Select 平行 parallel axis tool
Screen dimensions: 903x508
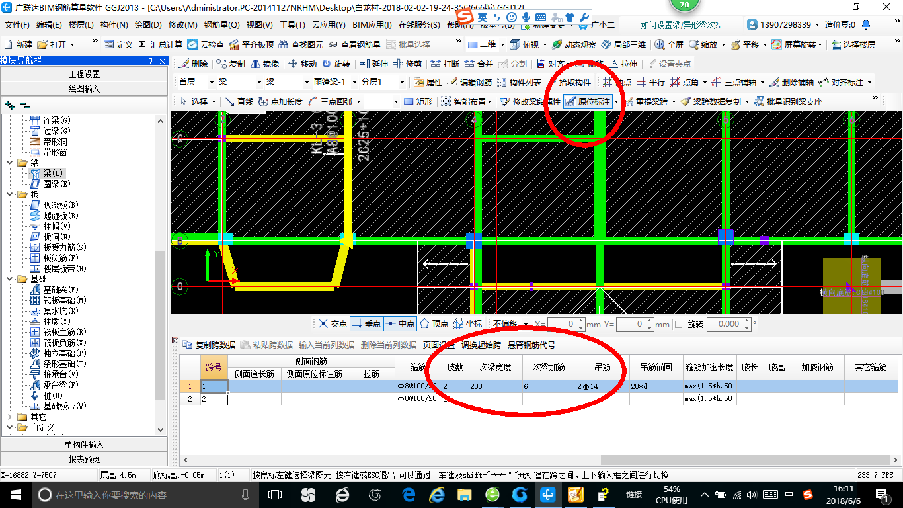coord(650,83)
